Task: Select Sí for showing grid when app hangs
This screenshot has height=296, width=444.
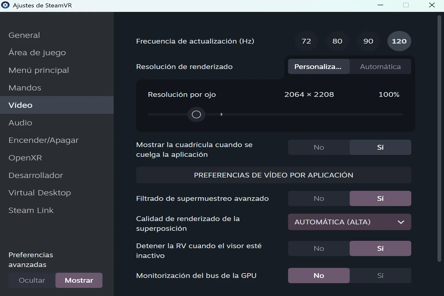Action: [380, 147]
